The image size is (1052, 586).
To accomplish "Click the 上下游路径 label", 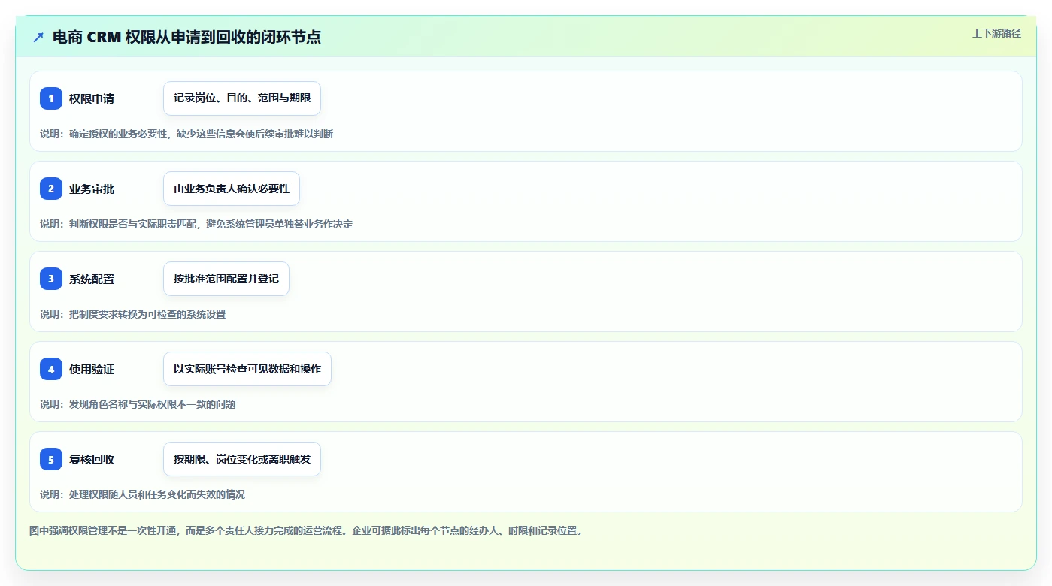I will [996, 33].
